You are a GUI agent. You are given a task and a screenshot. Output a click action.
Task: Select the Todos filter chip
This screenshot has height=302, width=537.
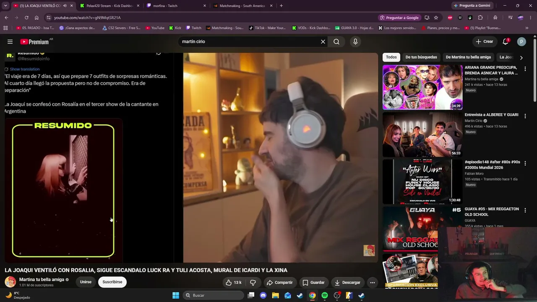391,57
